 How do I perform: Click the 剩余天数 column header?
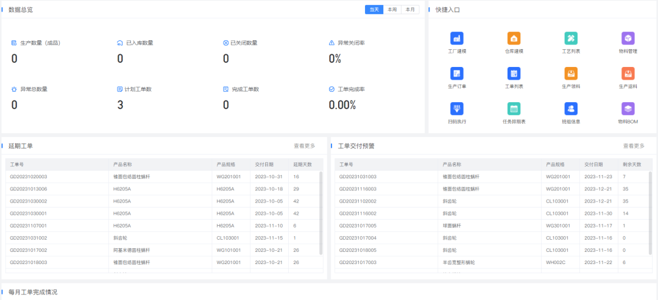[x=632, y=165]
